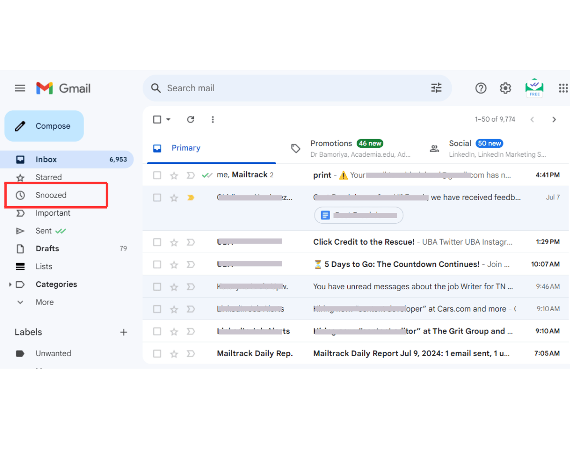Star the Mailtrack Daily Report email
Screen dimensions: 570x456
point(174,354)
